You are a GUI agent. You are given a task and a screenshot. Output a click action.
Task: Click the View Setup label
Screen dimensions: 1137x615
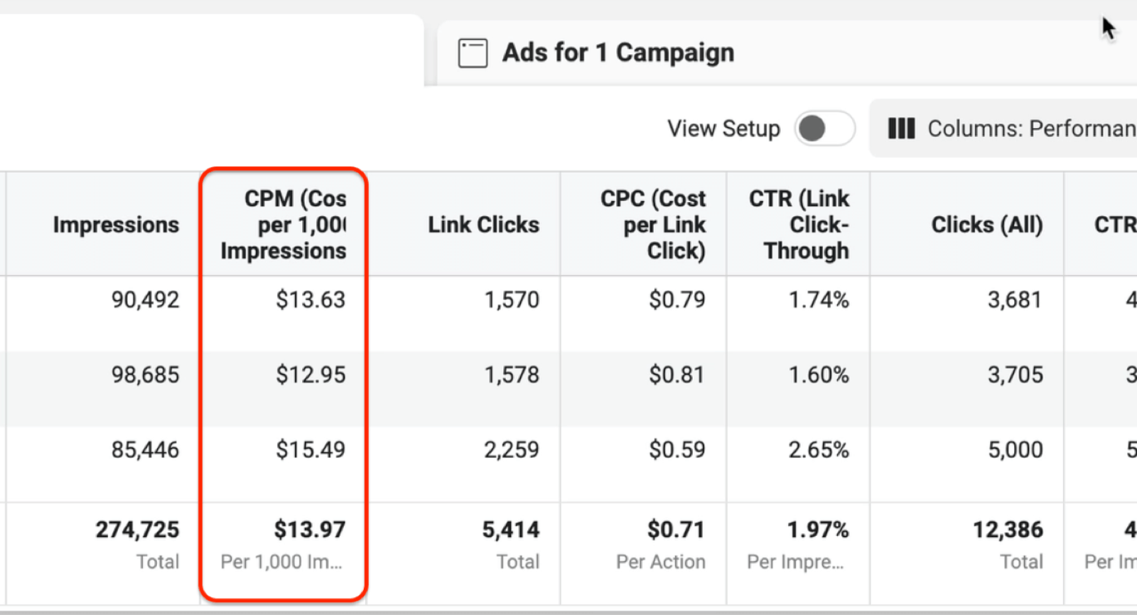tap(723, 129)
